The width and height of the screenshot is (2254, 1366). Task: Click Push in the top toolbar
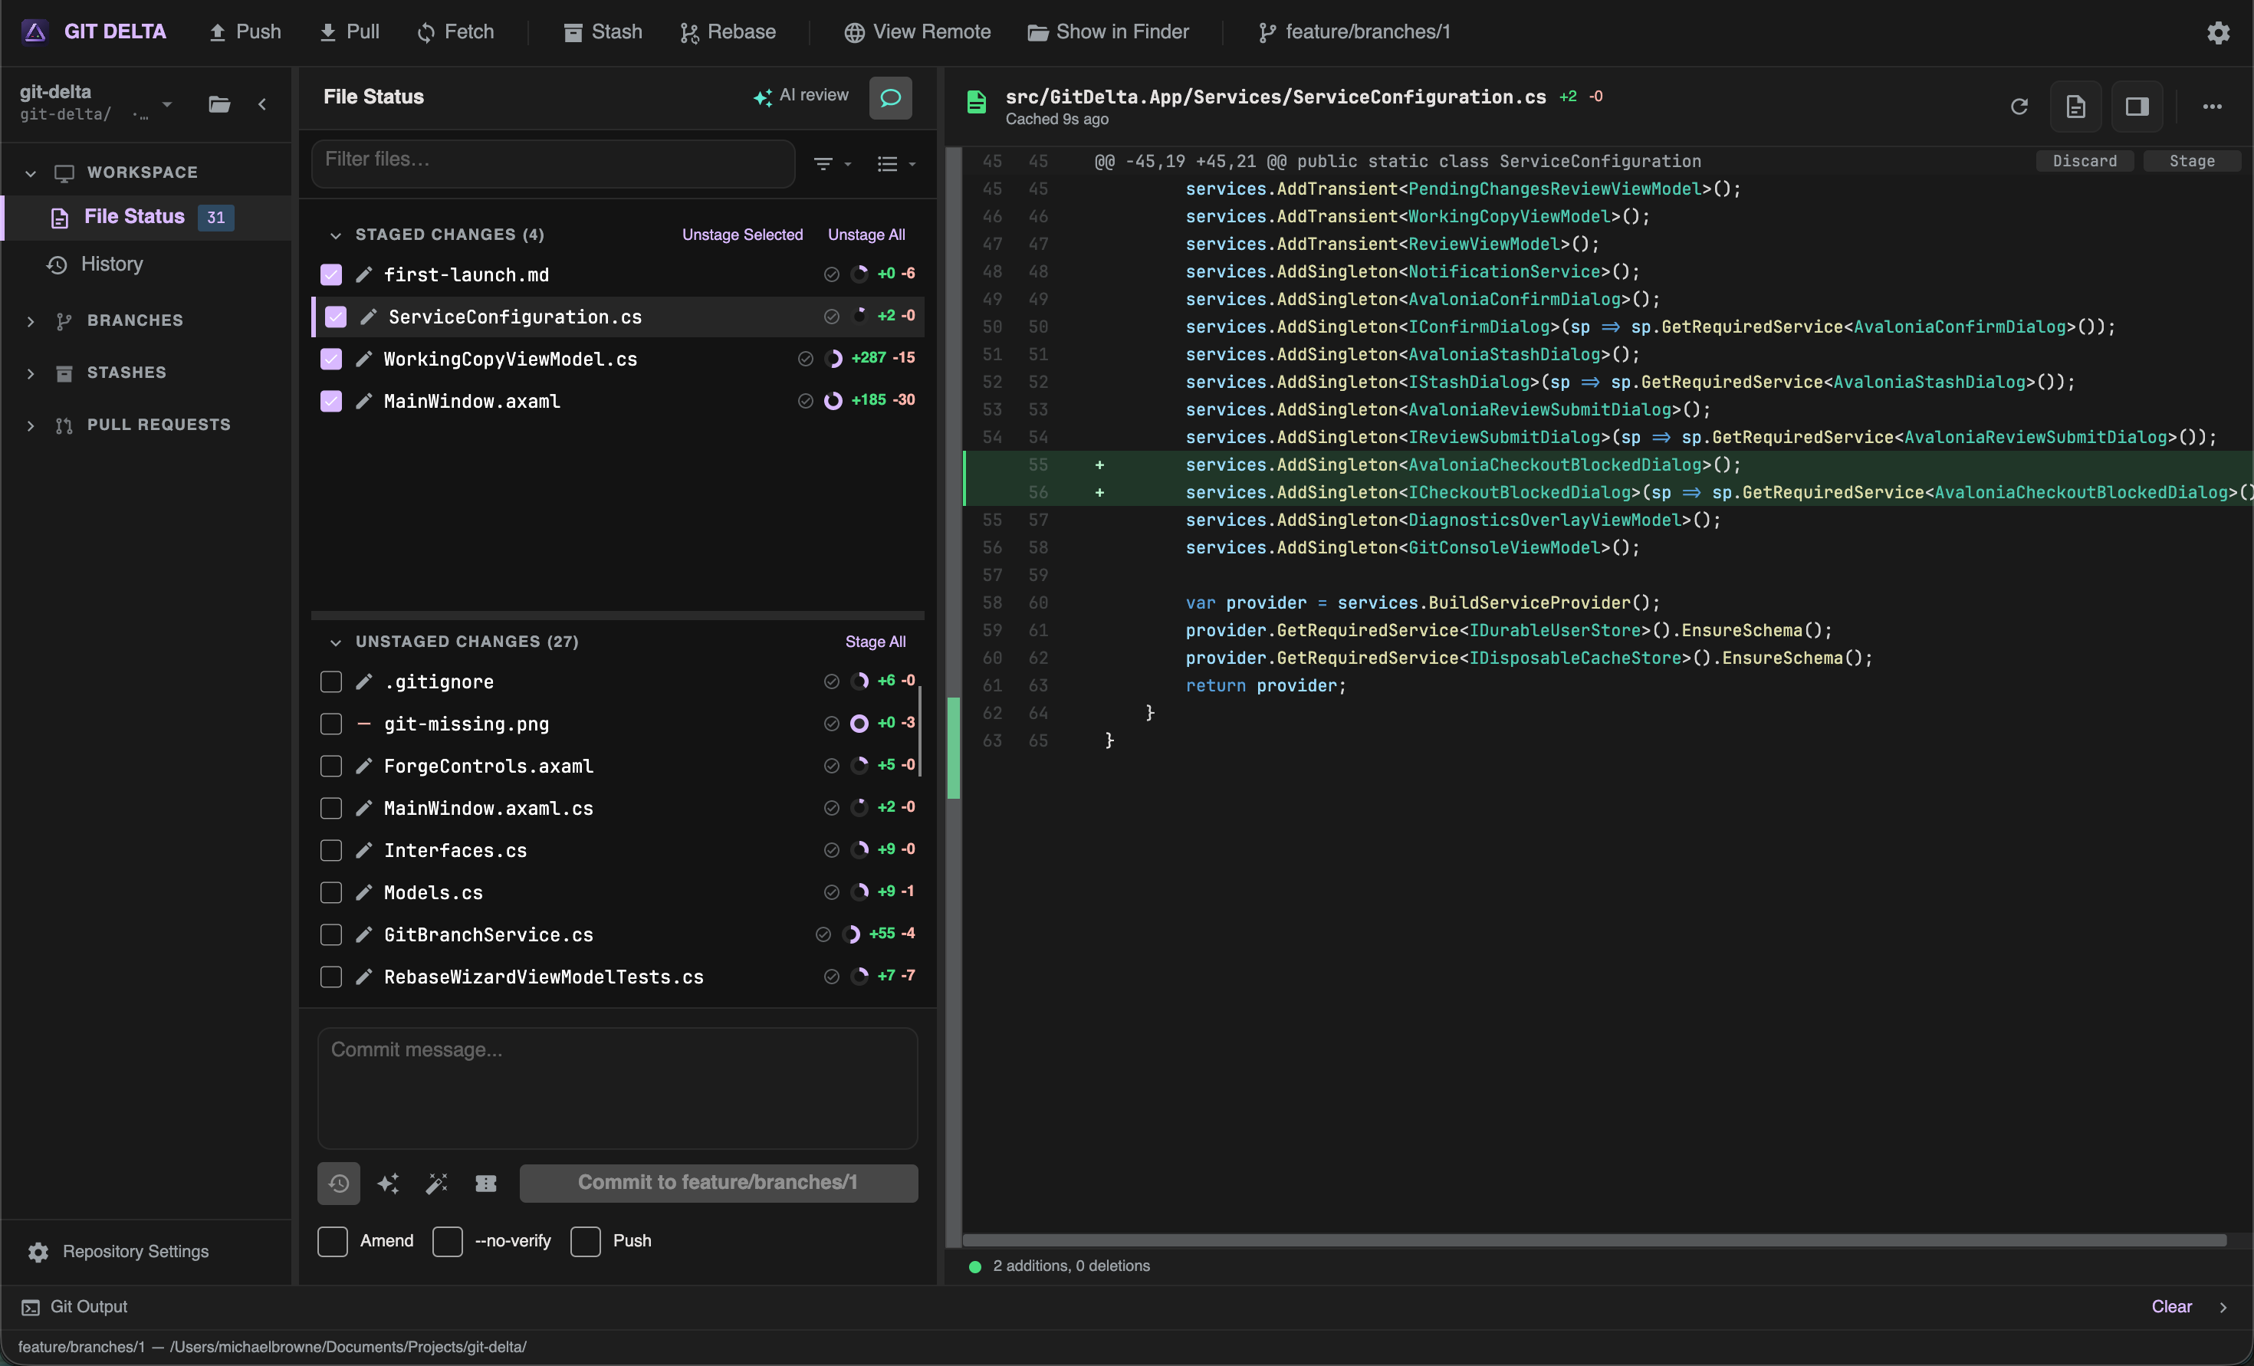(245, 32)
